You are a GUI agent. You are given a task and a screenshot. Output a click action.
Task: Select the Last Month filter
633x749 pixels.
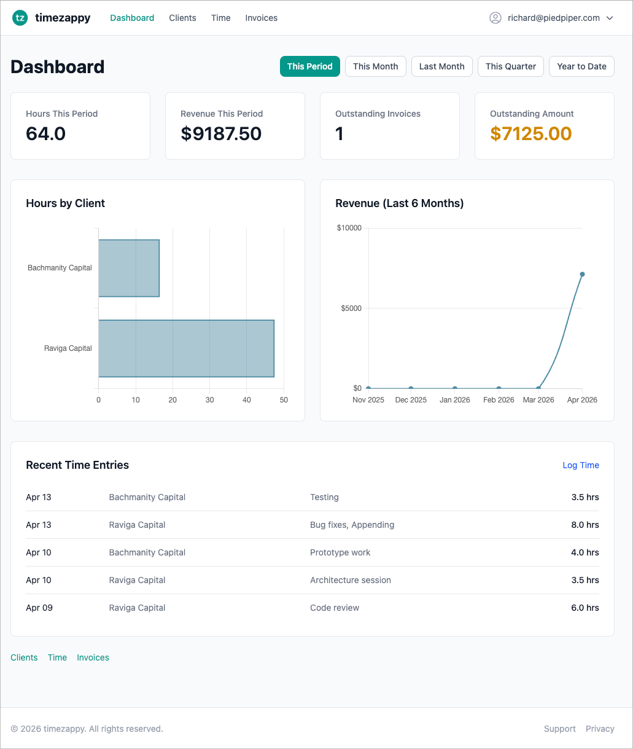coord(442,66)
